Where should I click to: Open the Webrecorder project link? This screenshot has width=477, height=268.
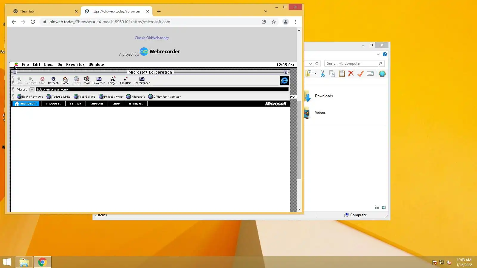coord(160,52)
